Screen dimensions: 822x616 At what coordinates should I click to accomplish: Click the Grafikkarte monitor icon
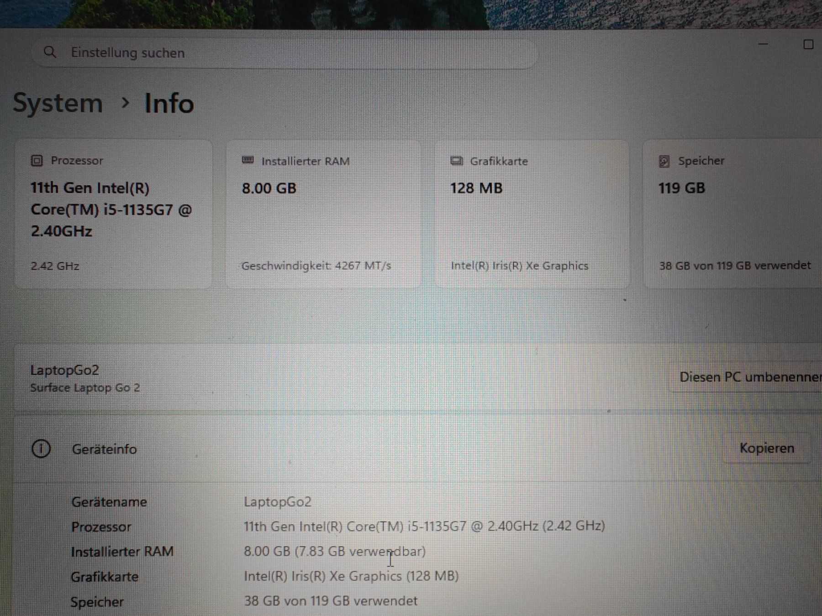pos(456,161)
